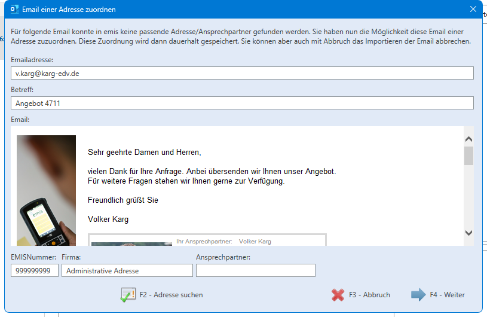Image resolution: width=487 pixels, height=317 pixels.
Task: Click the F4 - Weiter button label
Action: pyautogui.click(x=447, y=295)
